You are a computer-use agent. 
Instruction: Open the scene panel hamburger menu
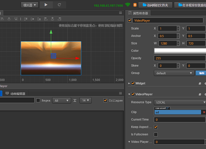pyautogui.click(x=120, y=13)
